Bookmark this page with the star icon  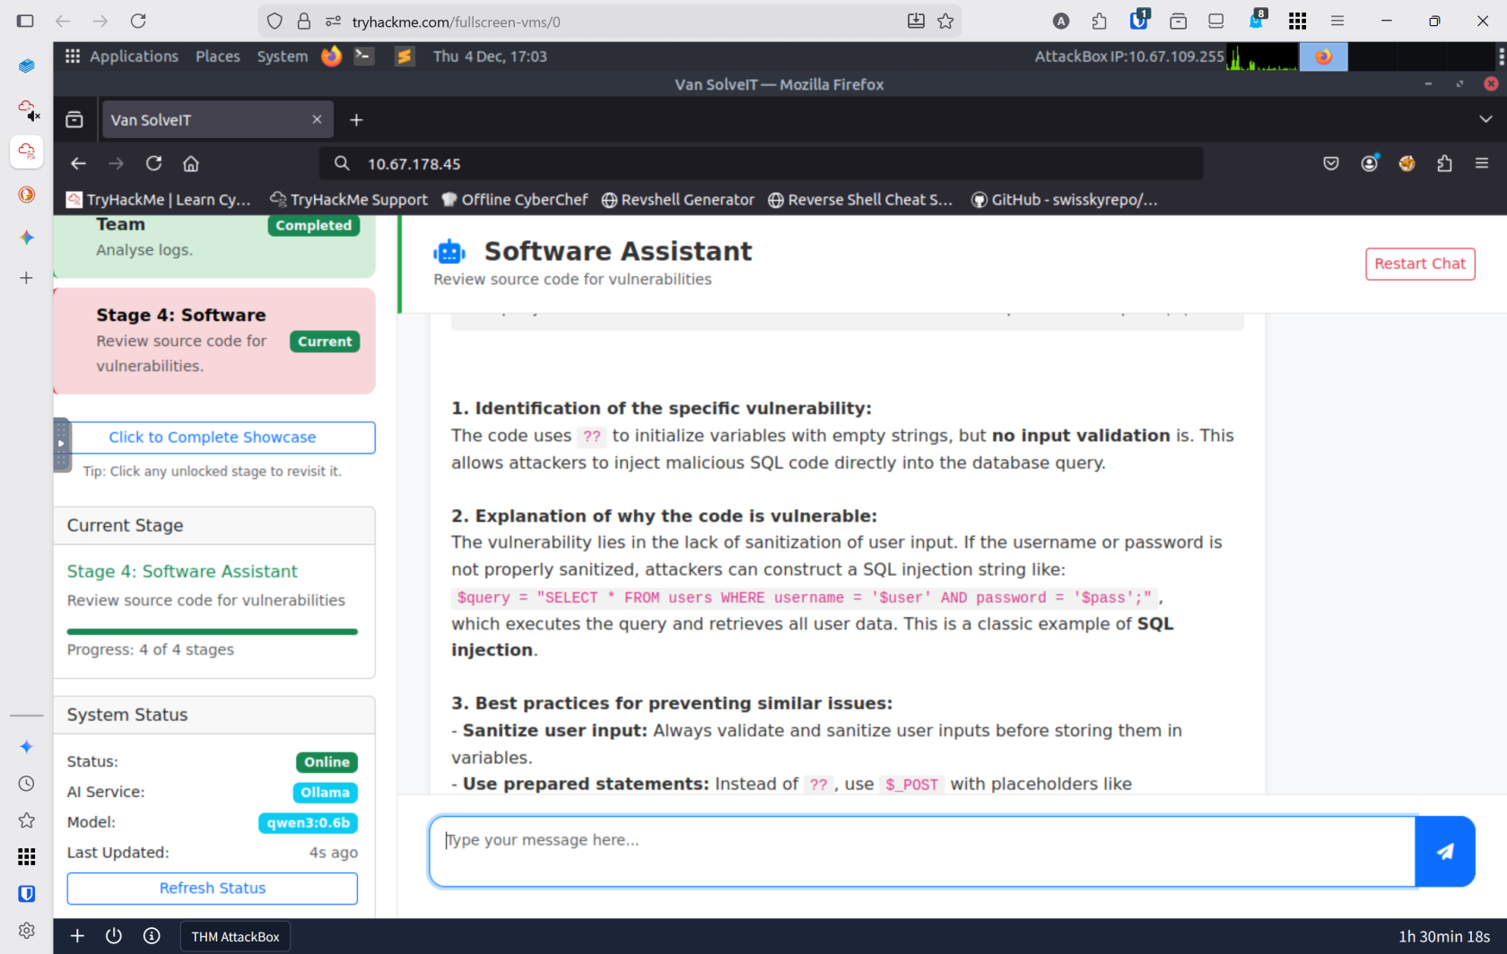coord(945,21)
